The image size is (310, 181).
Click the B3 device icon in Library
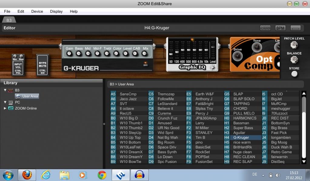(11, 90)
